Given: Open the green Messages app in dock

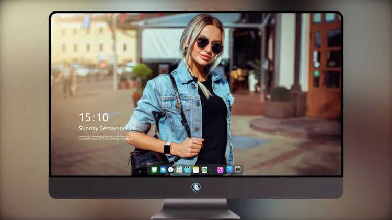Looking at the screenshot, I should point(154,169).
